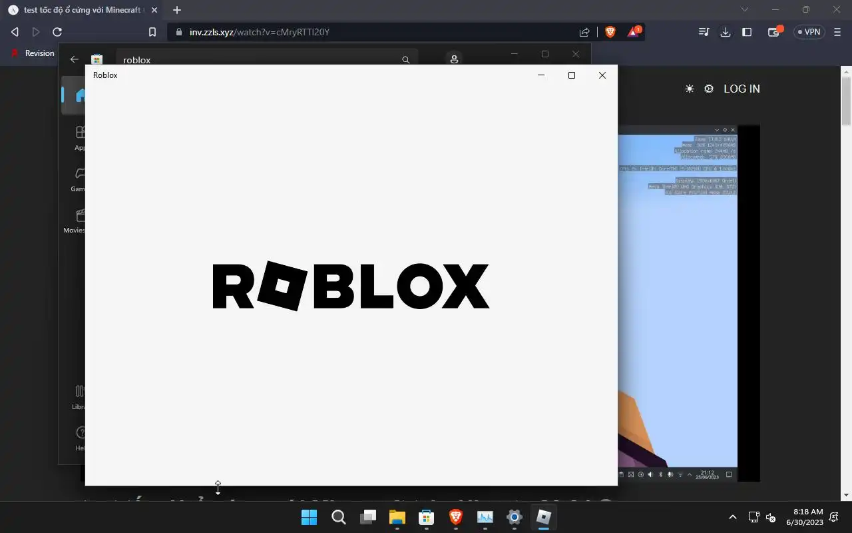
Task: Switch to Microsoft Store on taskbar
Action: pos(427,517)
